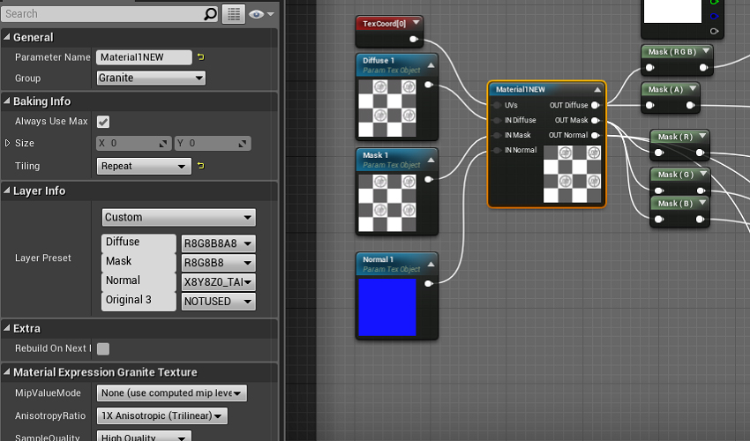Open the MipValueMode dropdown
750x441 pixels.
[x=171, y=393]
